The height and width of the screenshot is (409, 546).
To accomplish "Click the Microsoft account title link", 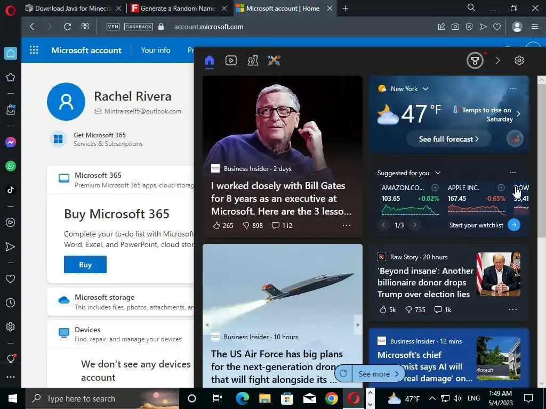I will [x=86, y=50].
